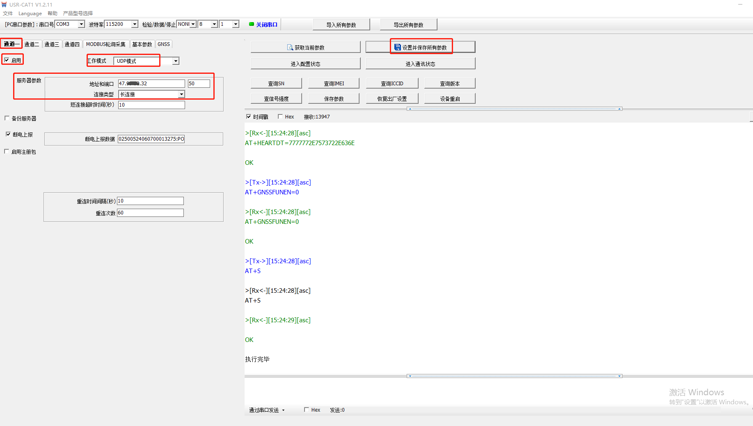This screenshot has height=426, width=753.
Task: Click the magnifier icon on 获取当前参数
Action: point(290,48)
